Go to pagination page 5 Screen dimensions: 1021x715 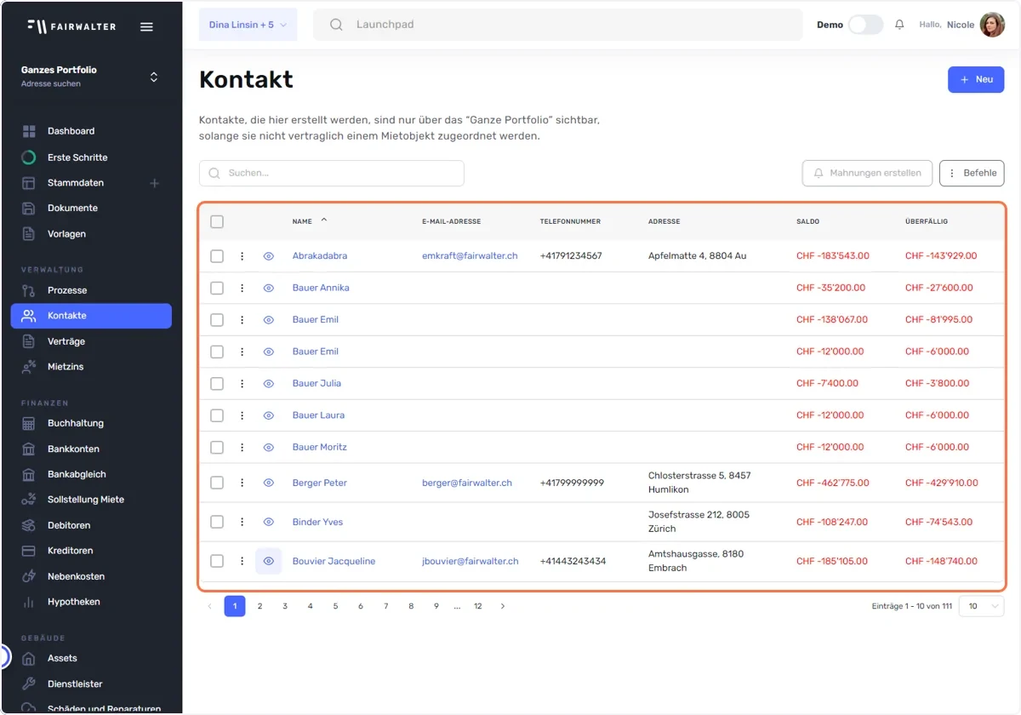click(x=335, y=606)
